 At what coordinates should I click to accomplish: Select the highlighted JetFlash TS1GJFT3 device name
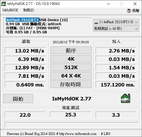pos(22,20)
